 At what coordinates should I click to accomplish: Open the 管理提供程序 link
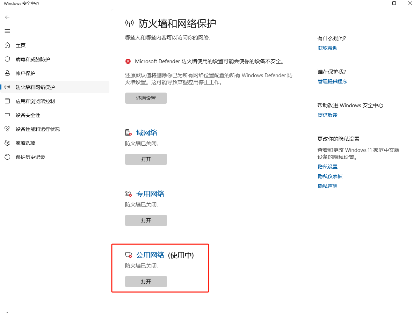(x=332, y=81)
